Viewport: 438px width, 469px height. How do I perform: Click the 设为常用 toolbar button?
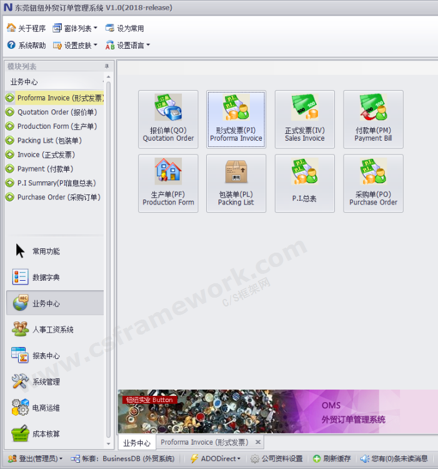[125, 28]
